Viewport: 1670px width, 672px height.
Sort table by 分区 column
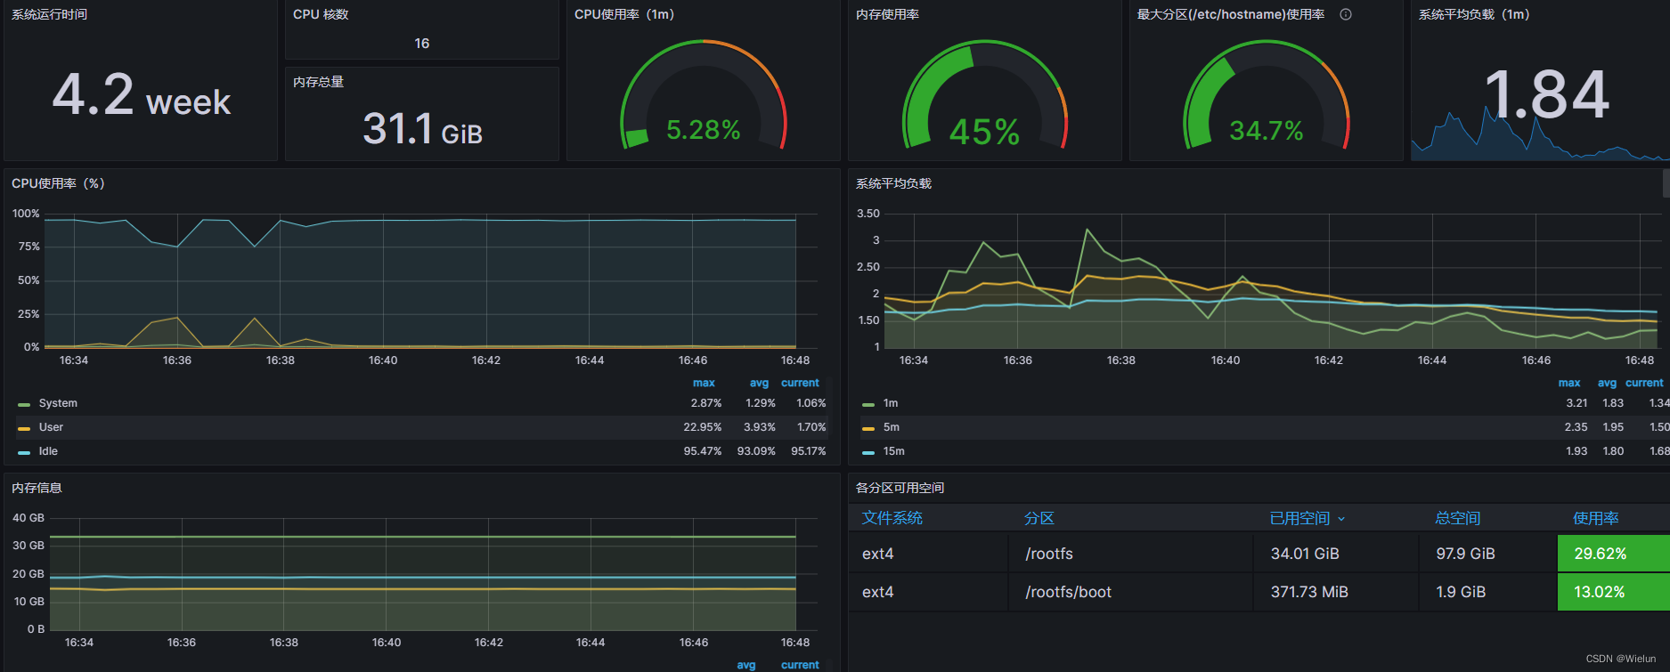[1039, 518]
